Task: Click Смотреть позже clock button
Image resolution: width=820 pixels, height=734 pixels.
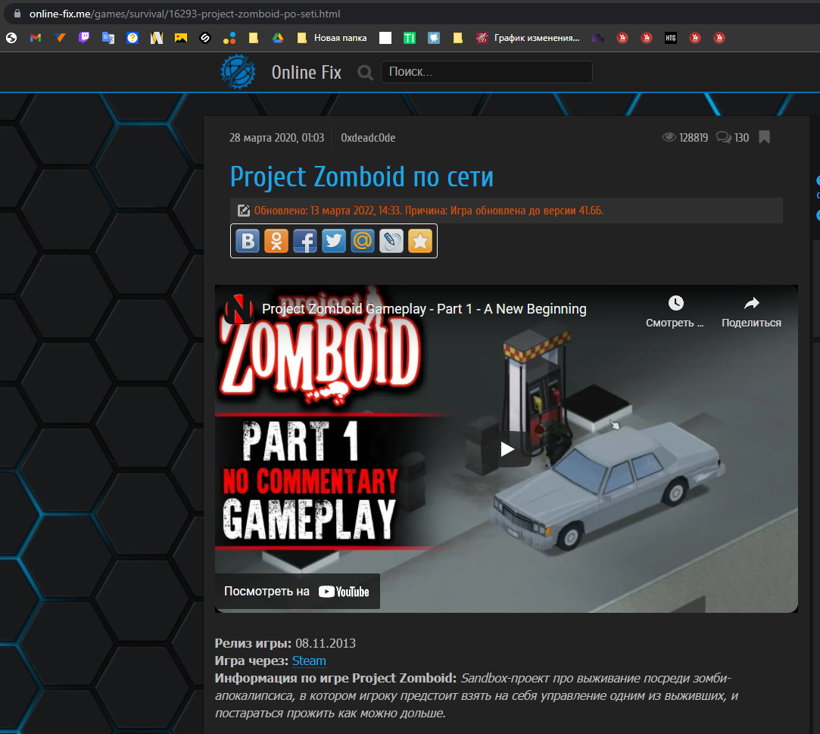Action: click(x=675, y=312)
